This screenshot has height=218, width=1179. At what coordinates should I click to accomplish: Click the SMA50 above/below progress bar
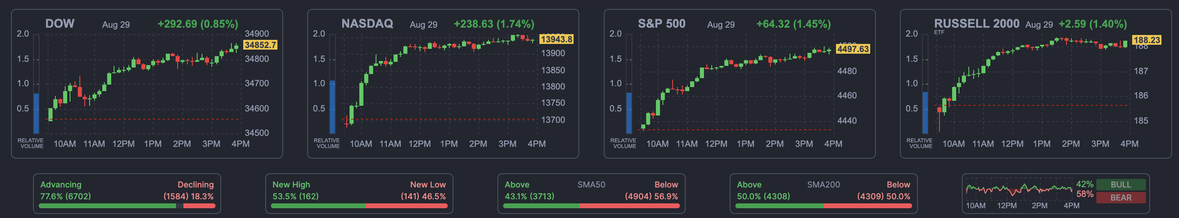click(591, 206)
